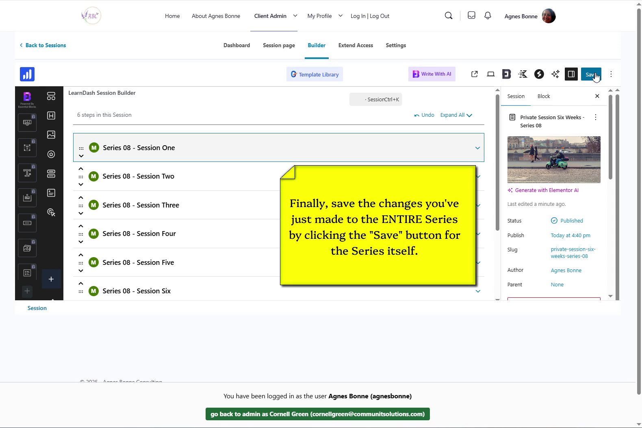Click the search magnifier icon in header
The image size is (642, 428).
449,16
